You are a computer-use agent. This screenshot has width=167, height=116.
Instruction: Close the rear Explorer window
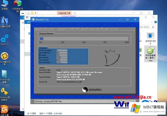(x=149, y=13)
